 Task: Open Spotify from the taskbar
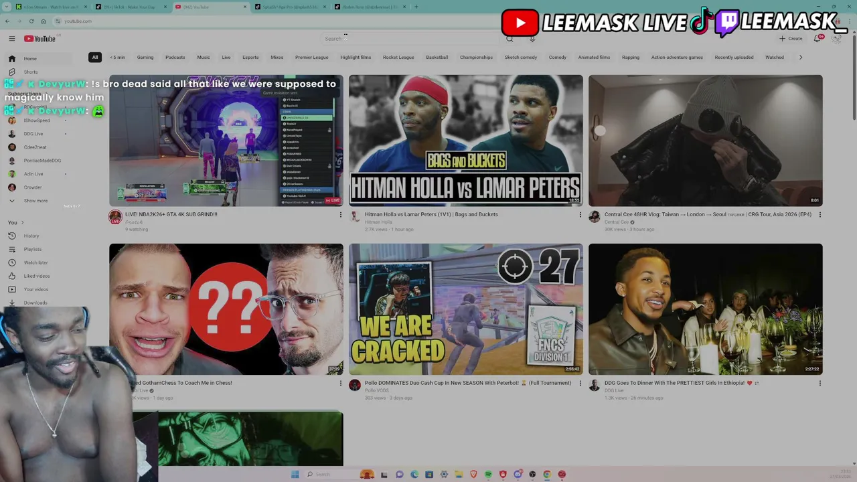488,474
